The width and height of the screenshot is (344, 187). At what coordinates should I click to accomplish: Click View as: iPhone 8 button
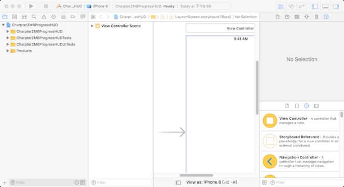(212, 182)
